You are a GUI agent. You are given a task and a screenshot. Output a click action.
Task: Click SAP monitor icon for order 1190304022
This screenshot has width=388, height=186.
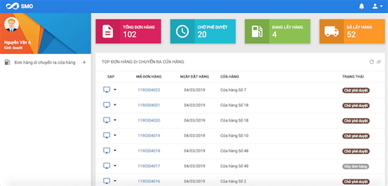[x=106, y=90]
